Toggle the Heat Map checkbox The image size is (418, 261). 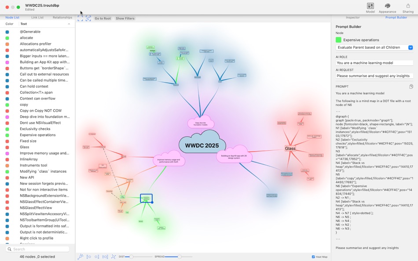[313, 257]
